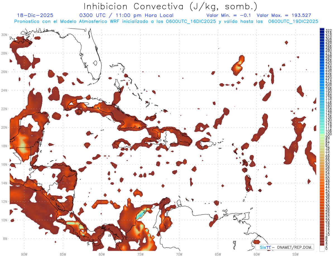
Task: Click the '50' value on the color legend
Action: tap(328, 179)
